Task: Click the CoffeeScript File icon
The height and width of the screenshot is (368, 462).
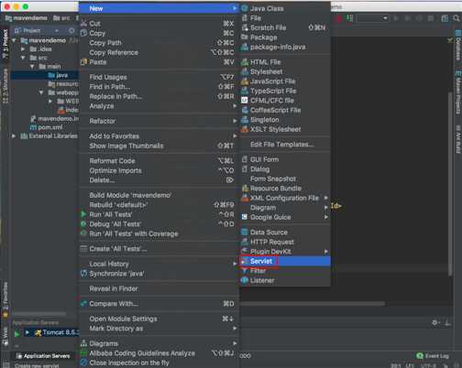Action: [x=245, y=110]
